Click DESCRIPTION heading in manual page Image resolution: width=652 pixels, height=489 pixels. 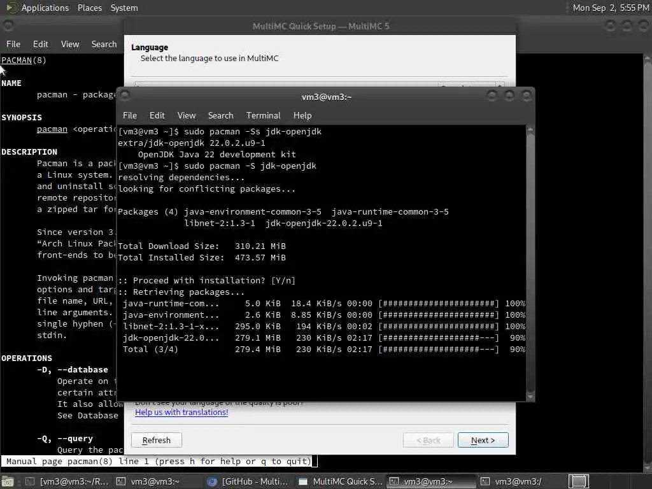[29, 152]
